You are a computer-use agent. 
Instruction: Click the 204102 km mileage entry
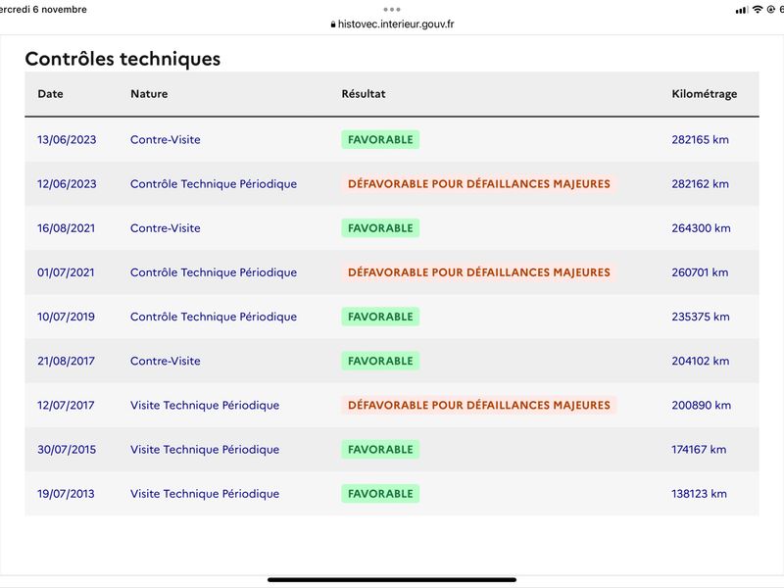700,361
